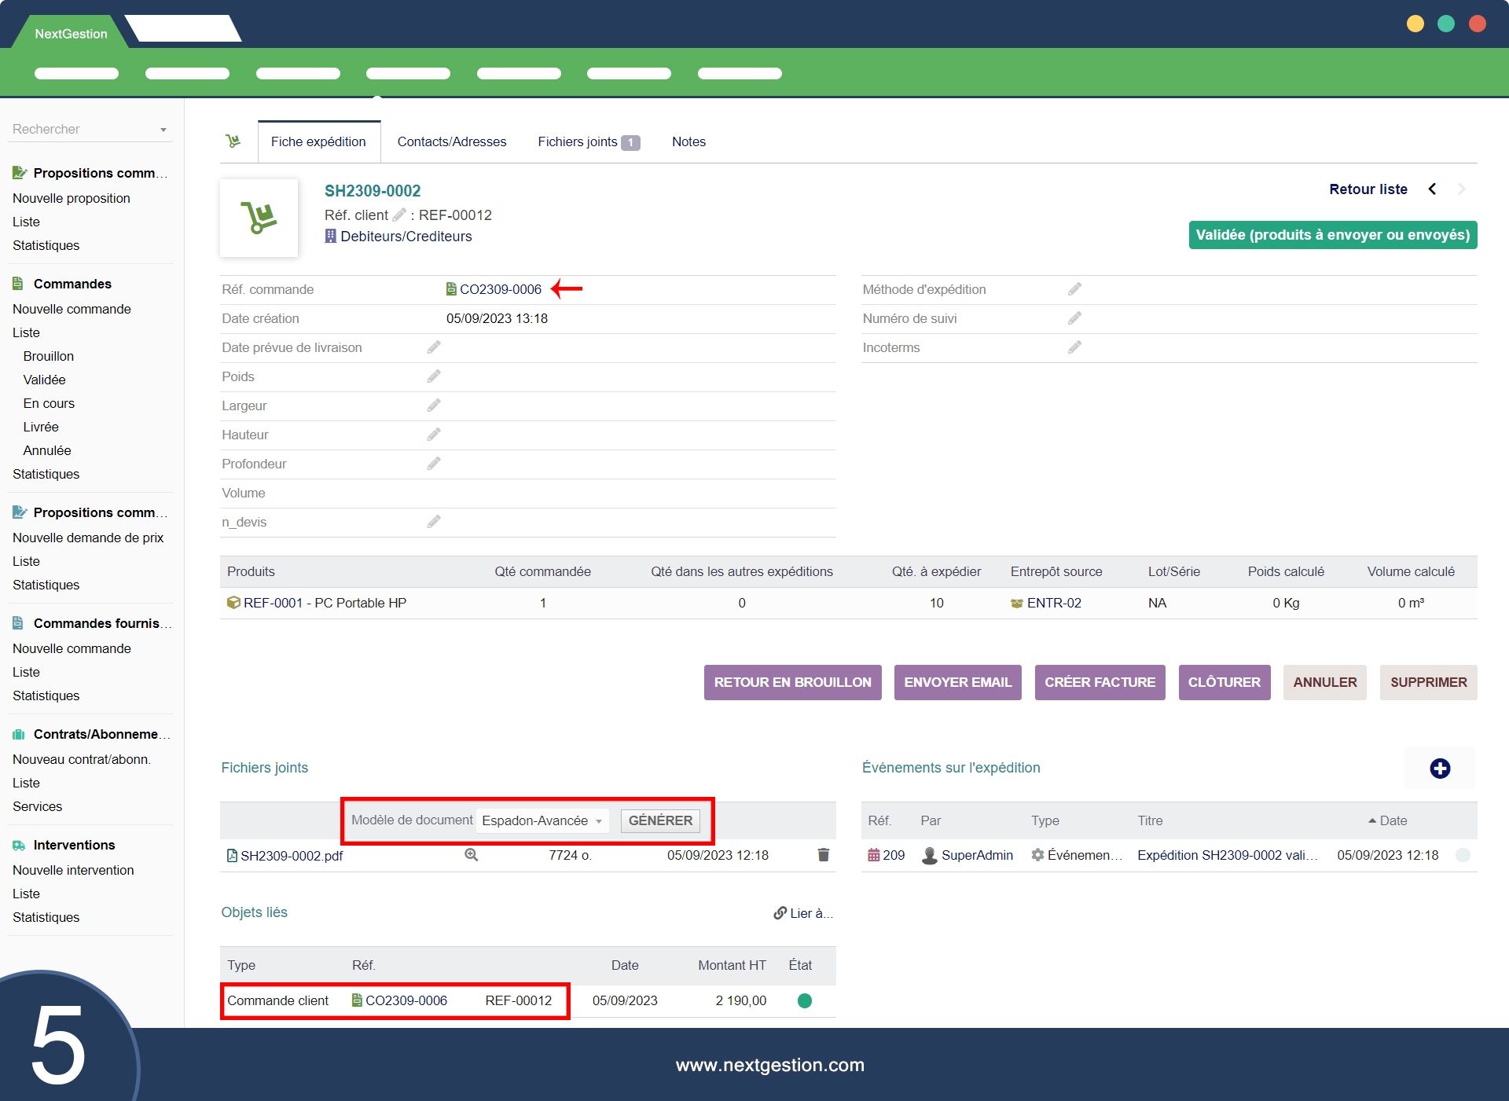Switch to Contacts/Adresses tab
This screenshot has height=1101, width=1509.
coord(451,142)
